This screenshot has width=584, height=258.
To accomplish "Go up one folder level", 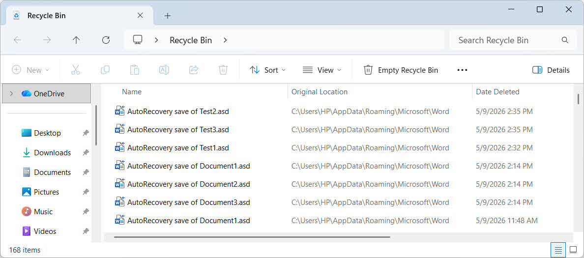I will coord(76,40).
